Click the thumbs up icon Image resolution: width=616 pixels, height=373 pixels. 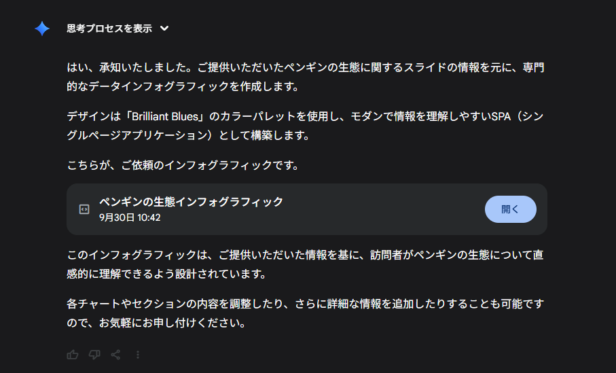[73, 355]
